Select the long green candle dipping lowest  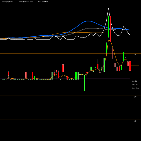point(85,83)
